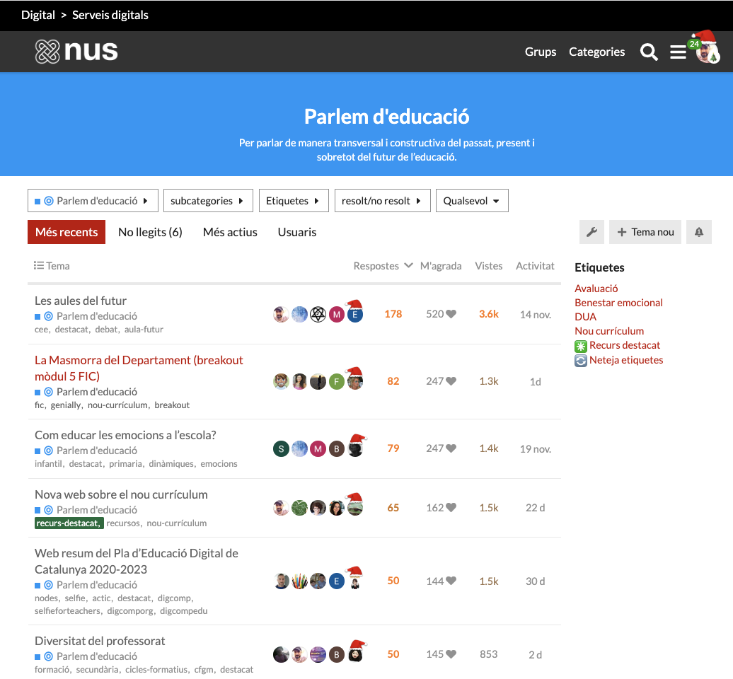Toggle bulk select icon beside Tema
The height and width of the screenshot is (679, 733).
click(39, 266)
